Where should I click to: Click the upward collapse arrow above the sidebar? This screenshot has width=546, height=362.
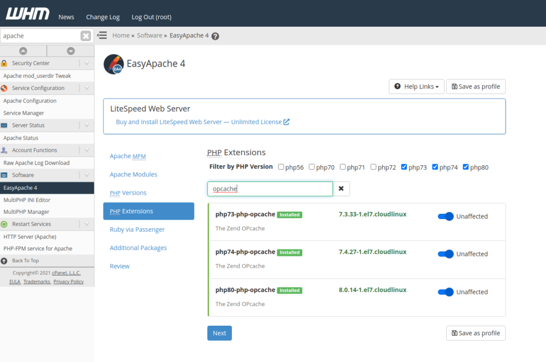click(23, 50)
